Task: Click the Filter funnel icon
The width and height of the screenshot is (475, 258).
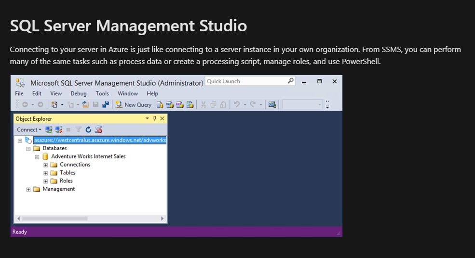Action: point(79,130)
